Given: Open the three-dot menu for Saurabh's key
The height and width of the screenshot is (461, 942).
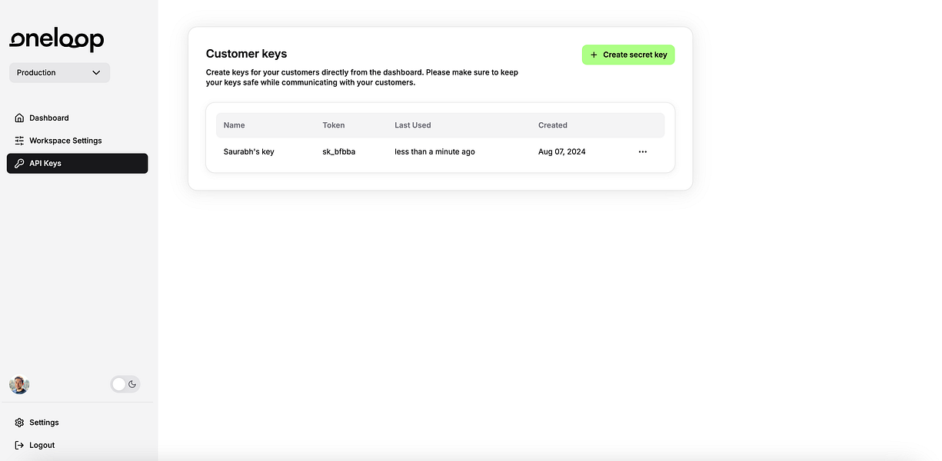Looking at the screenshot, I should click(643, 152).
